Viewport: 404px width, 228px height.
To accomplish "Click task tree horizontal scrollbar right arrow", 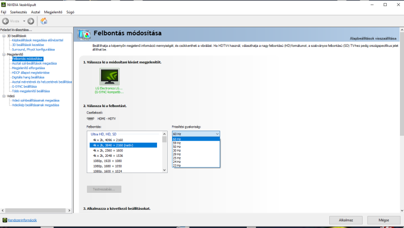I will pos(69,210).
